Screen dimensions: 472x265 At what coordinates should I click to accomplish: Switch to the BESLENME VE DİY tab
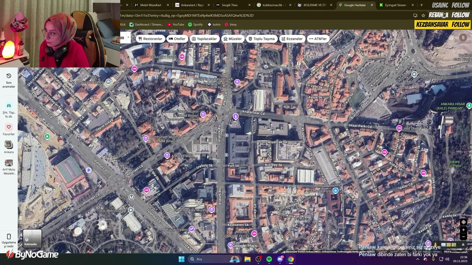(x=315, y=5)
